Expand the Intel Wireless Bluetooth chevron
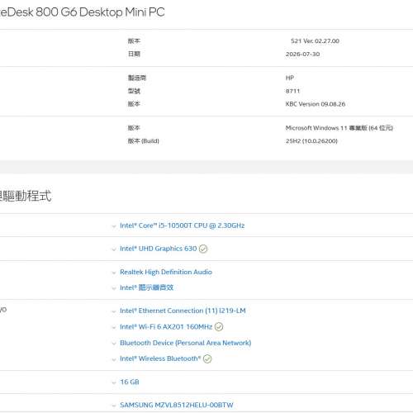 [x=114, y=359]
